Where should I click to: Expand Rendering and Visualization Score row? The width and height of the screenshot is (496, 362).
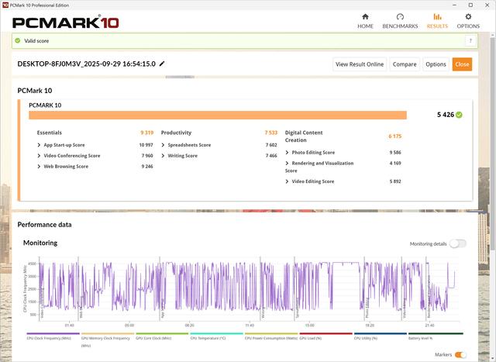coord(287,164)
